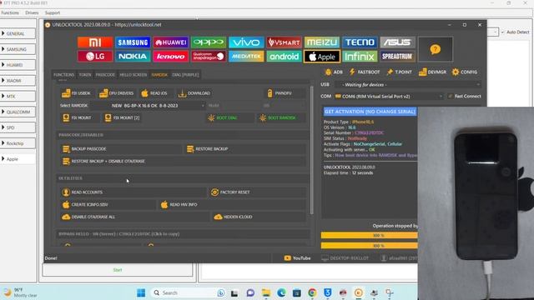The width and height of the screenshot is (534, 300).
Task: Open the USB Waiting for devices dropdown
Action: coord(407,84)
